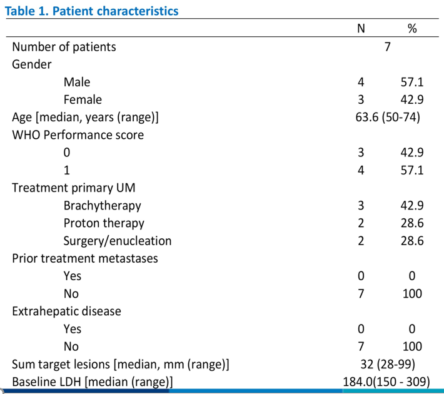Click the 'Baseline LDH' row label
Screen dimensions: 444x394
point(93,381)
